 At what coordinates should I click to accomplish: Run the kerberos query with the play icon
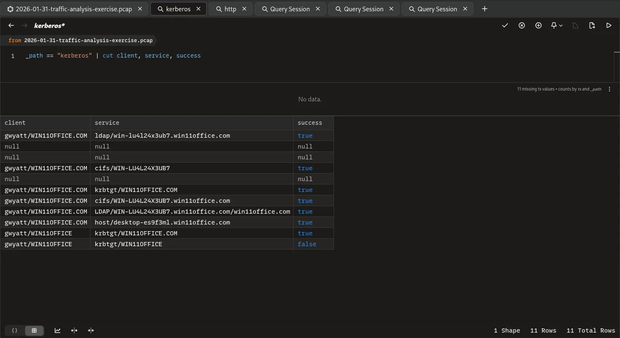click(609, 25)
